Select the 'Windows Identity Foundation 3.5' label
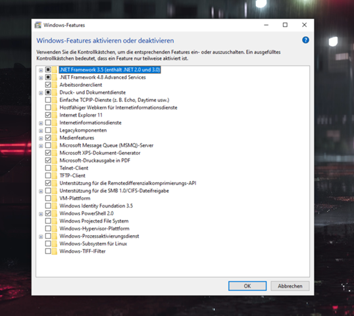 pyautogui.click(x=96, y=206)
